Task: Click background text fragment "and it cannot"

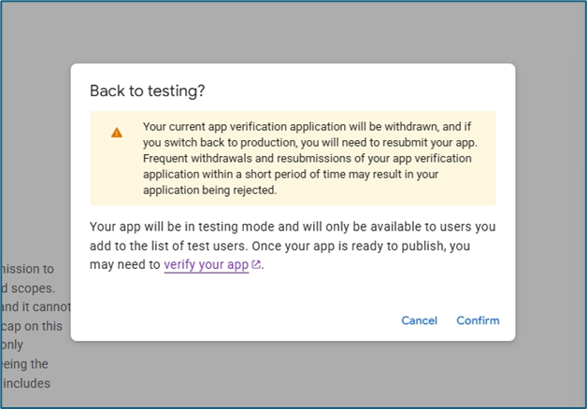Action: coord(34,306)
